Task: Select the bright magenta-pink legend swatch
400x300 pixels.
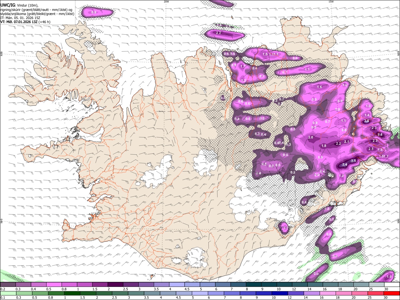Action: (x=54, y=285)
